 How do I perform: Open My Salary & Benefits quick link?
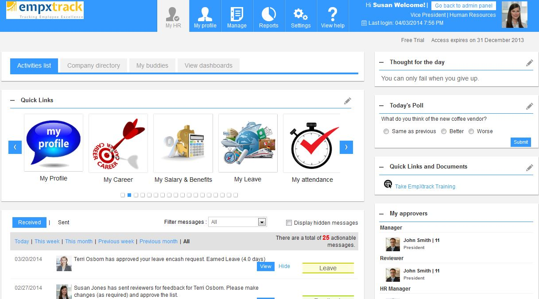(x=183, y=143)
